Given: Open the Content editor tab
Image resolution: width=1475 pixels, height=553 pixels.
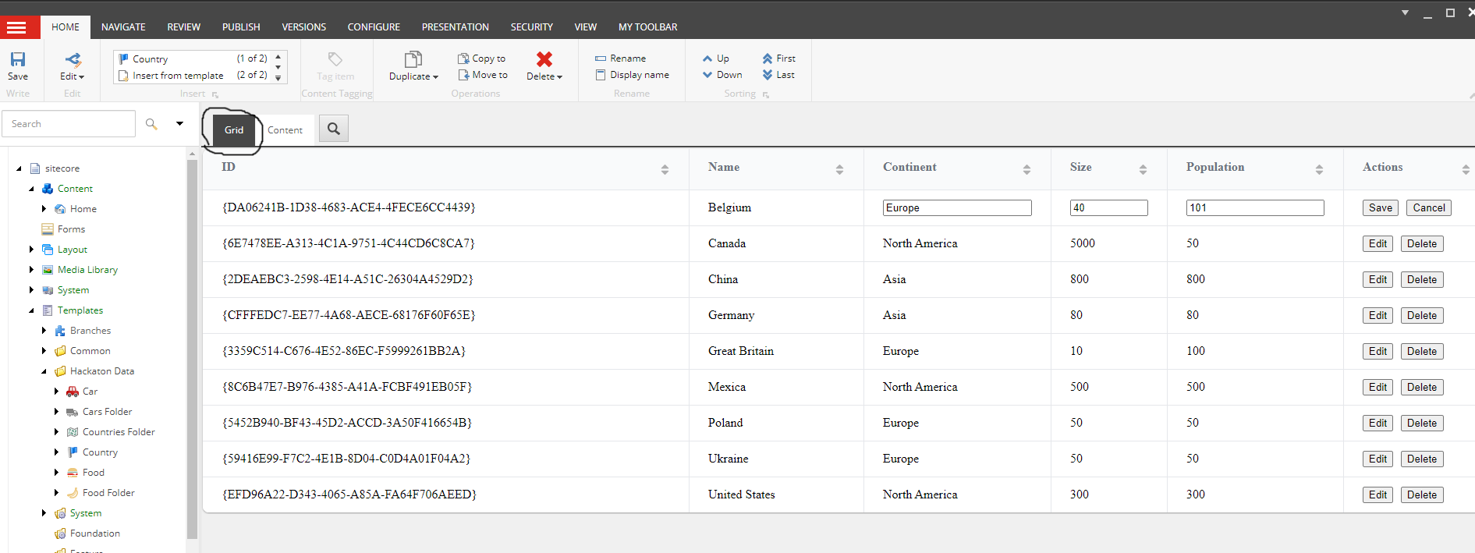Looking at the screenshot, I should point(285,130).
